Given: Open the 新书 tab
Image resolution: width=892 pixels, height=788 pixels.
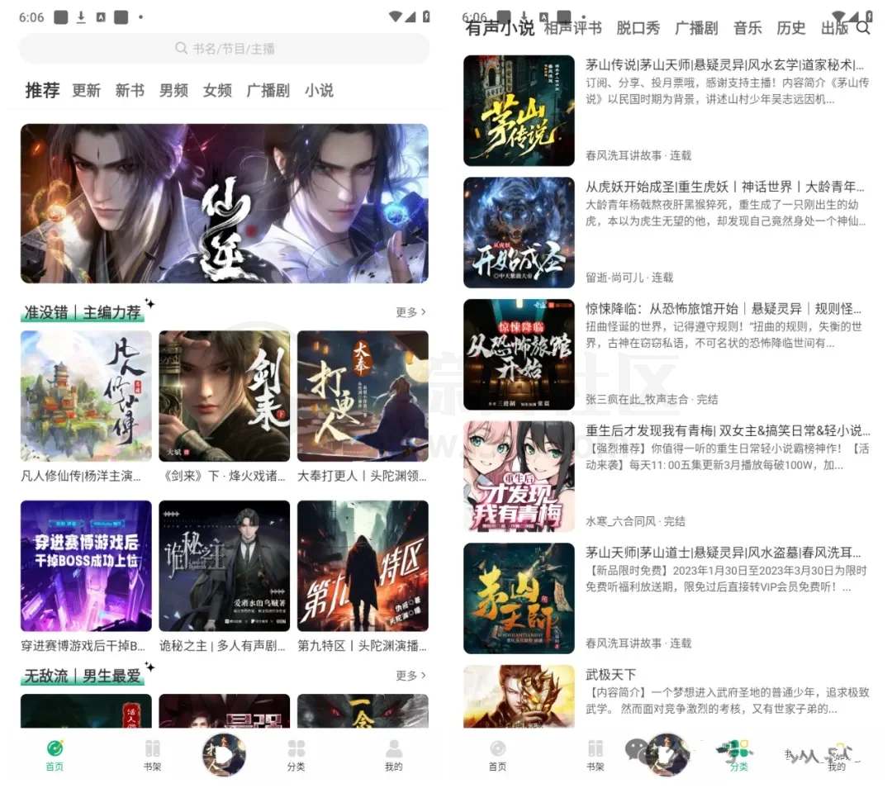Looking at the screenshot, I should coord(129,91).
